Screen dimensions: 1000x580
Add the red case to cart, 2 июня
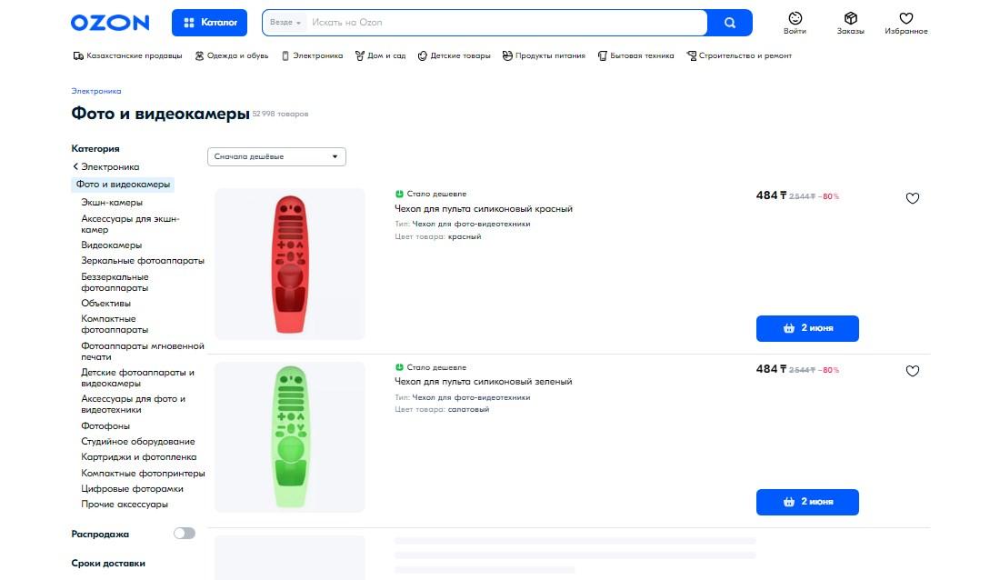pos(807,328)
